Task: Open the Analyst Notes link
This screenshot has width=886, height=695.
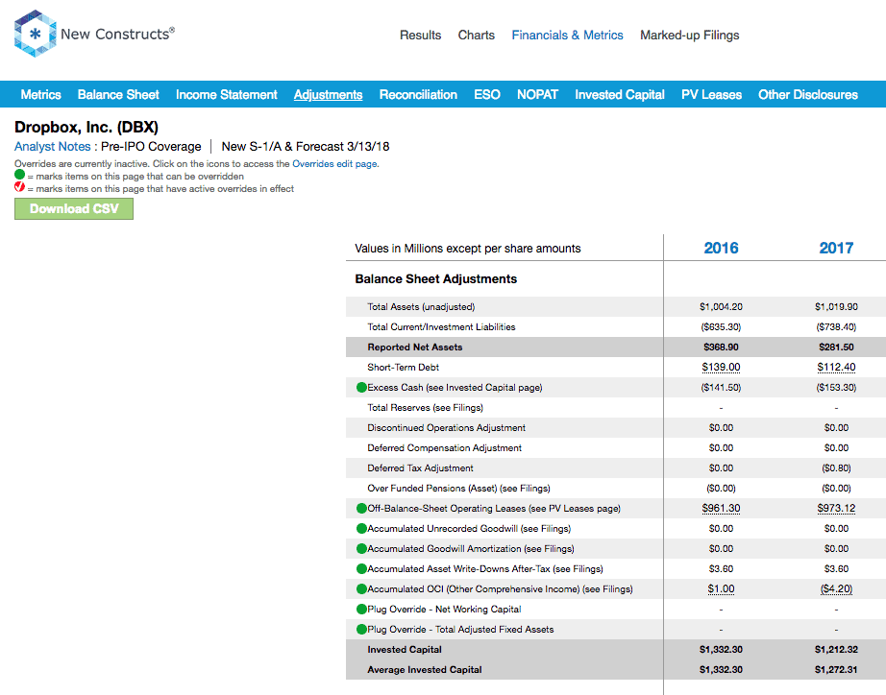Action: (53, 147)
